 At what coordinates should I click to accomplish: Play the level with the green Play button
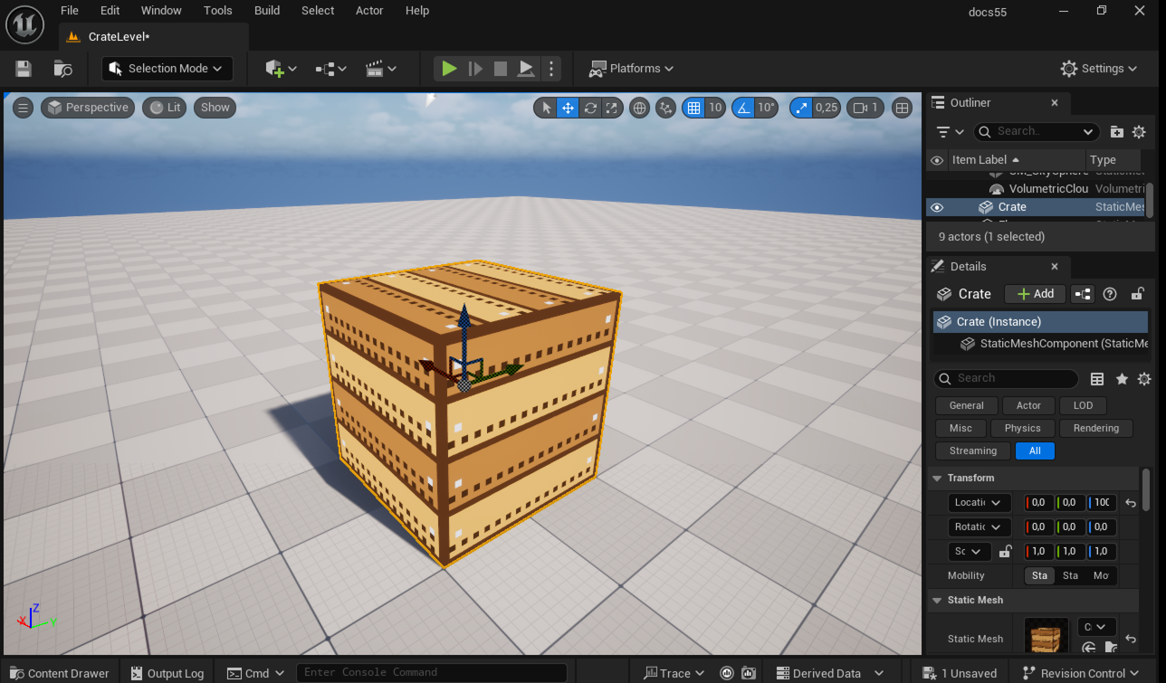[448, 69]
